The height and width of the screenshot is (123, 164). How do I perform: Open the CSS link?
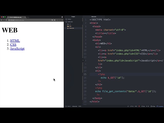click(x=13, y=45)
